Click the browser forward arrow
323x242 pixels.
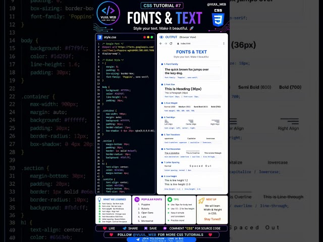click(x=166, y=44)
